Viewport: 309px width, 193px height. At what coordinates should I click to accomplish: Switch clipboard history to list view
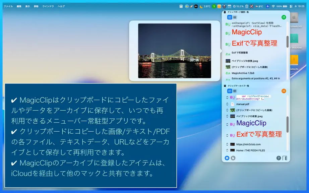230,17
